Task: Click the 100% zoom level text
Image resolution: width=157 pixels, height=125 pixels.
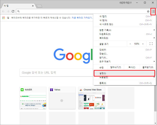Action: [x=137, y=44]
